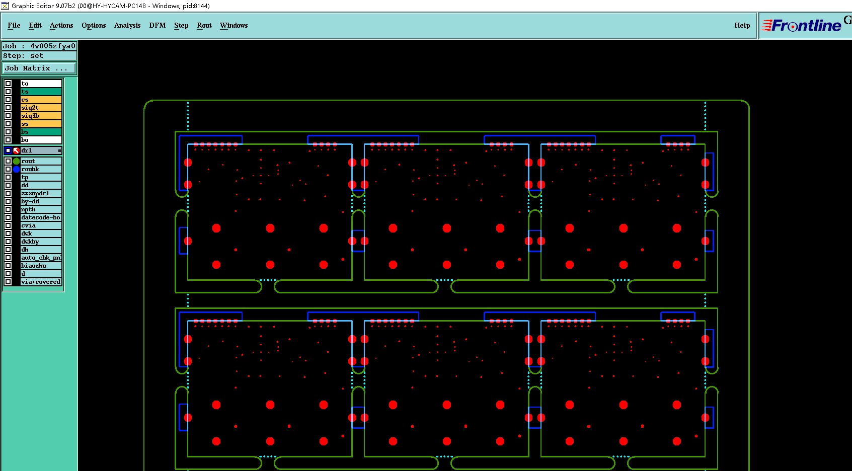Toggle display checkbox for layer bs
Screen dimensions: 852x471
point(8,132)
